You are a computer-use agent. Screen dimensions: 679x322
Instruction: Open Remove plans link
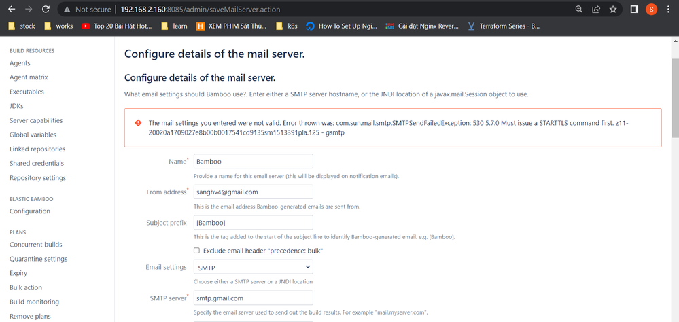tap(30, 316)
